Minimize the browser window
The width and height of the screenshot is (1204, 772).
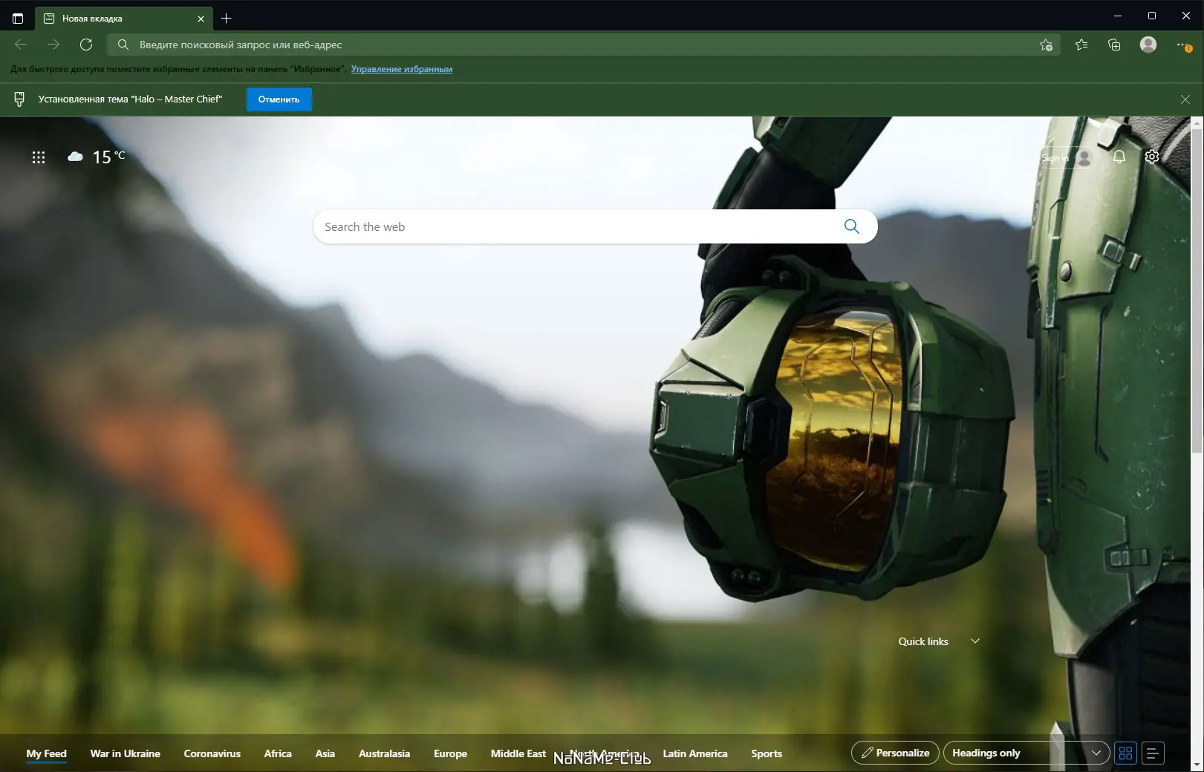(x=1118, y=16)
